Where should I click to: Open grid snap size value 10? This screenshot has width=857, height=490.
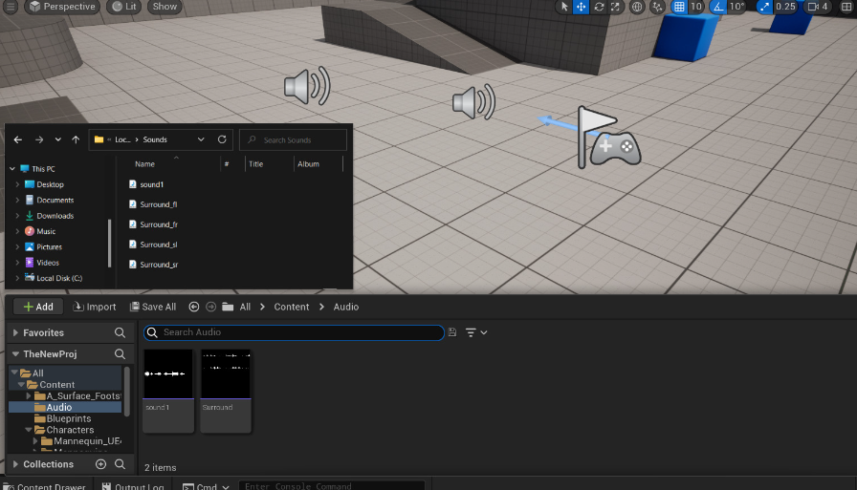click(x=696, y=7)
